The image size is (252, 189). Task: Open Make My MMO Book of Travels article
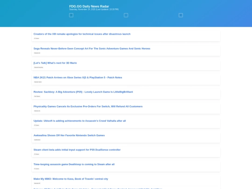[x=71, y=179]
